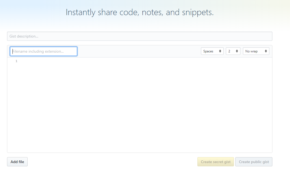The width and height of the screenshot is (290, 172).
Task: Click the No wrap label text
Action: pos(251,51)
